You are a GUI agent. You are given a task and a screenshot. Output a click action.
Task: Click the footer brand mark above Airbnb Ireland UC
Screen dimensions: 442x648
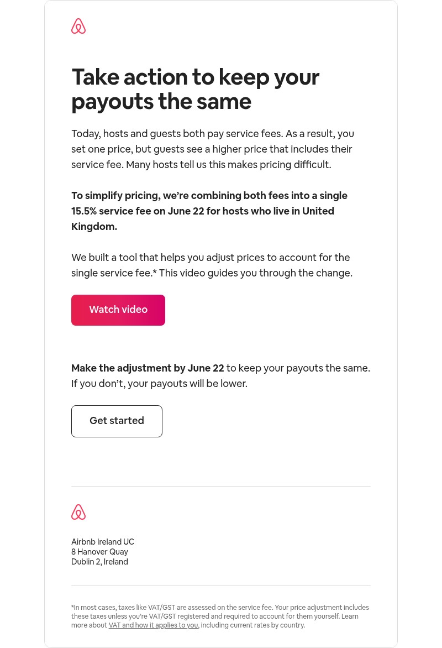pyautogui.click(x=78, y=512)
